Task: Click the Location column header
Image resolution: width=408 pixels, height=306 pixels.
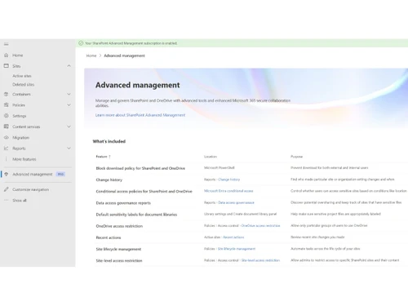Action: point(211,157)
